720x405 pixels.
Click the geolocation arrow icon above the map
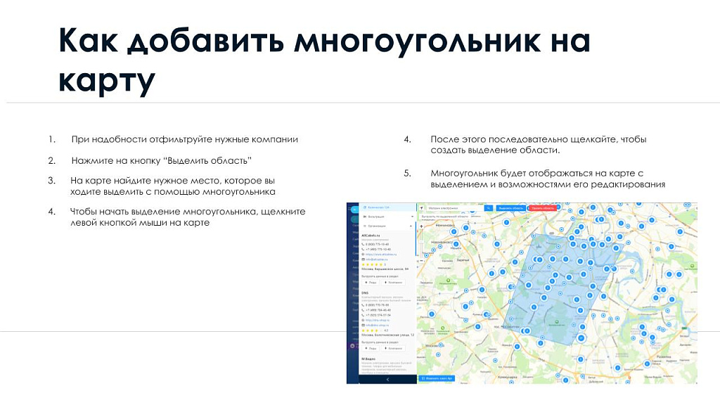421,207
